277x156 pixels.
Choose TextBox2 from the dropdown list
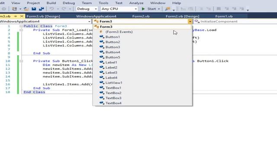[142, 93]
